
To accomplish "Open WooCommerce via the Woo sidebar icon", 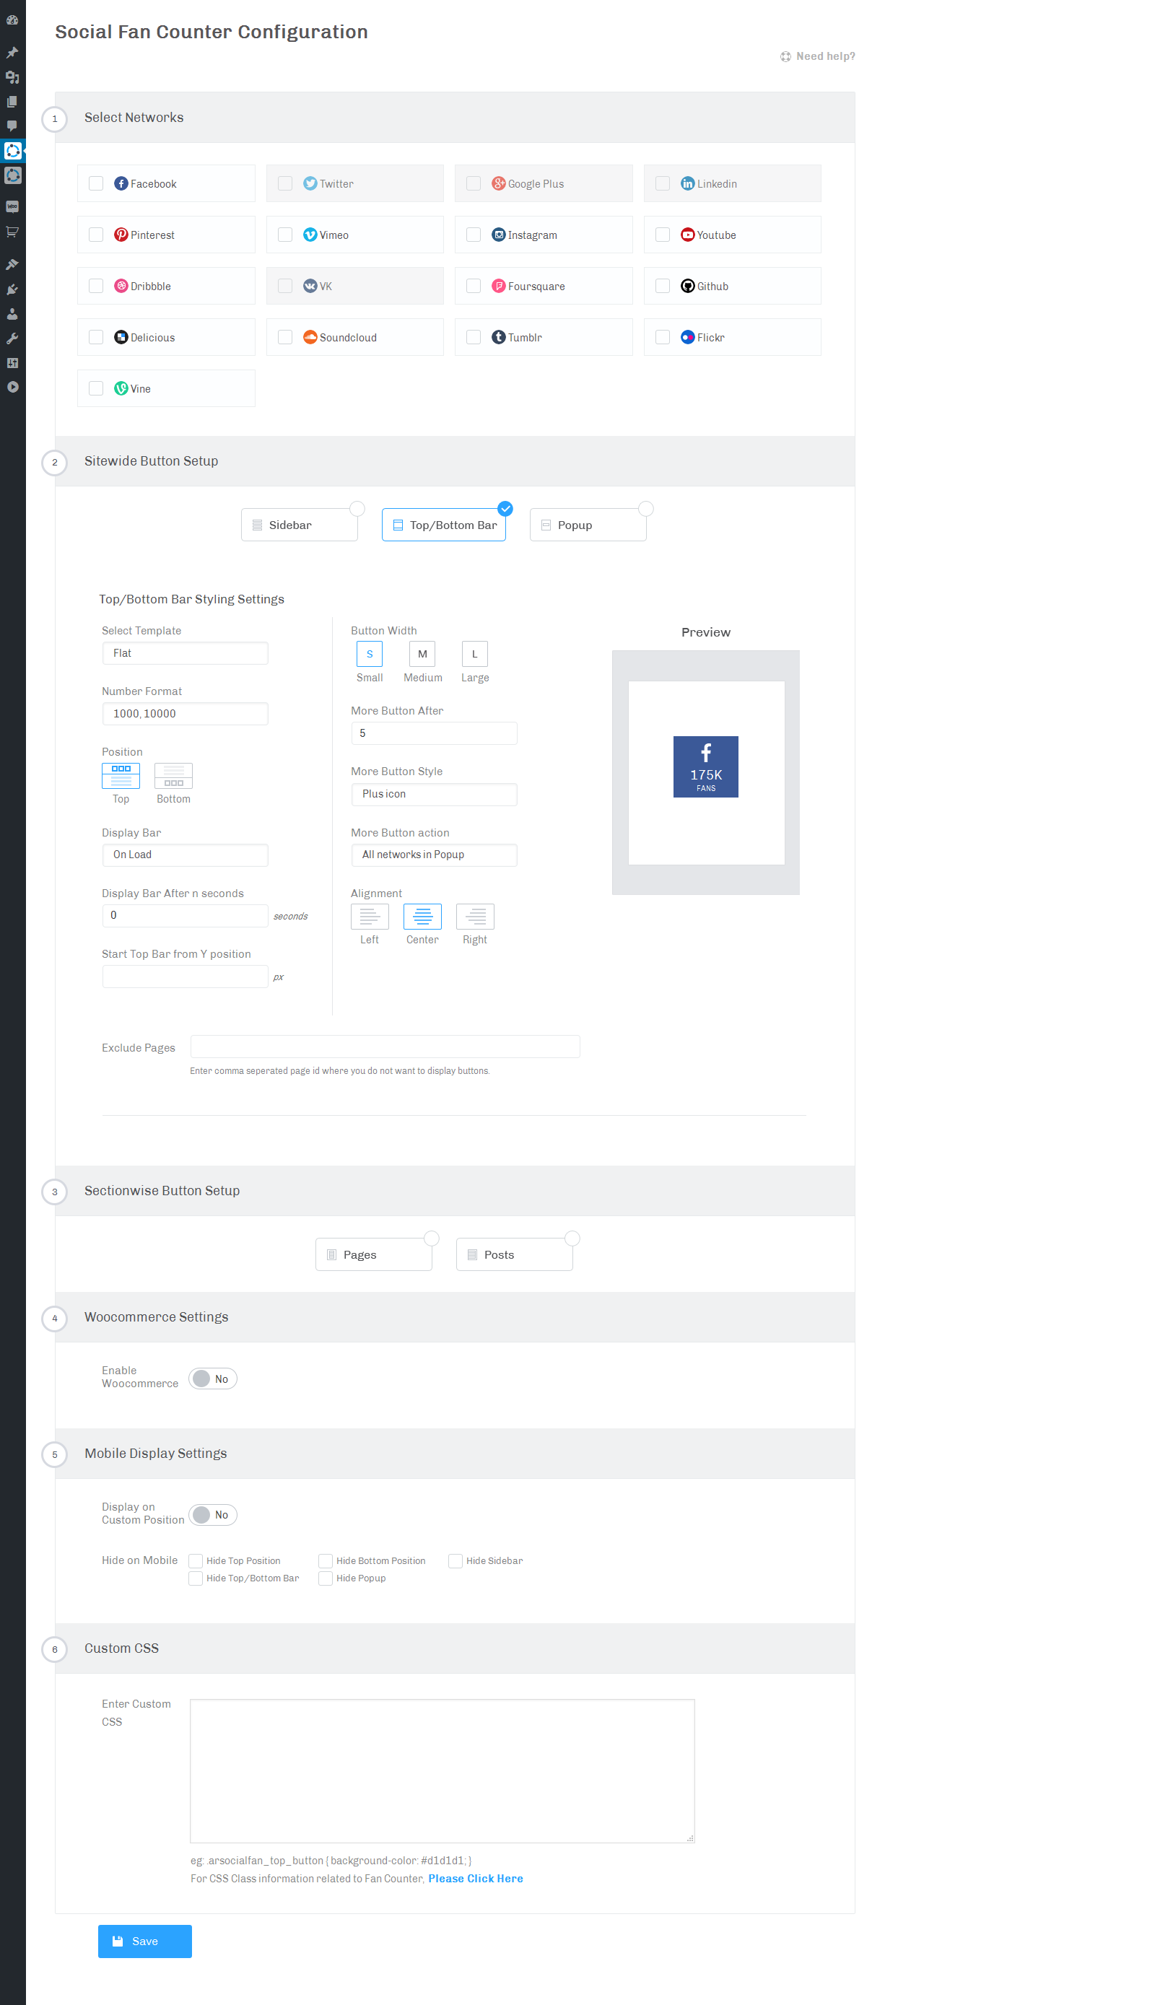I will pos(12,207).
